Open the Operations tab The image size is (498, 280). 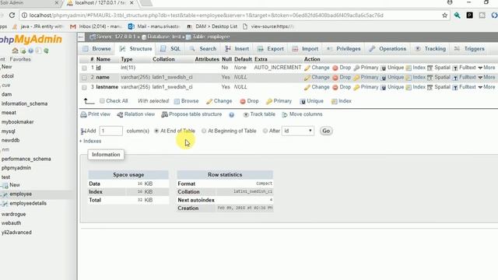coord(388,49)
